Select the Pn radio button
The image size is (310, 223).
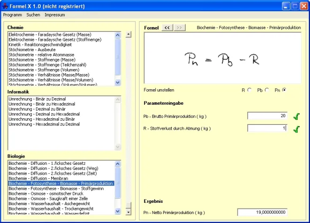tap(284, 90)
